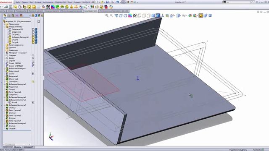Click the Настройка status bar entry
The width and height of the screenshot is (269, 151).
coord(257,150)
